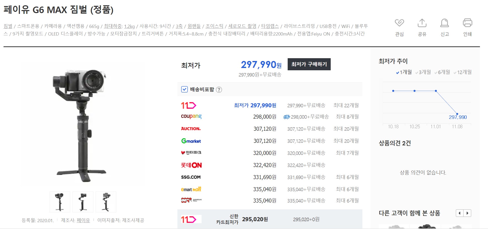Show next related products with right arrow
This screenshot has height=229, width=488.
coord(467,213)
